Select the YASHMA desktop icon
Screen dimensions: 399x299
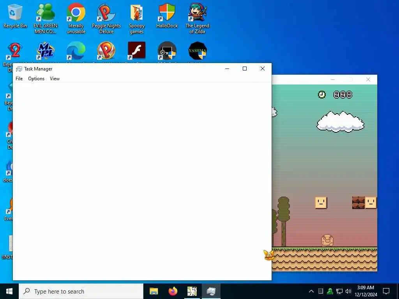198,50
